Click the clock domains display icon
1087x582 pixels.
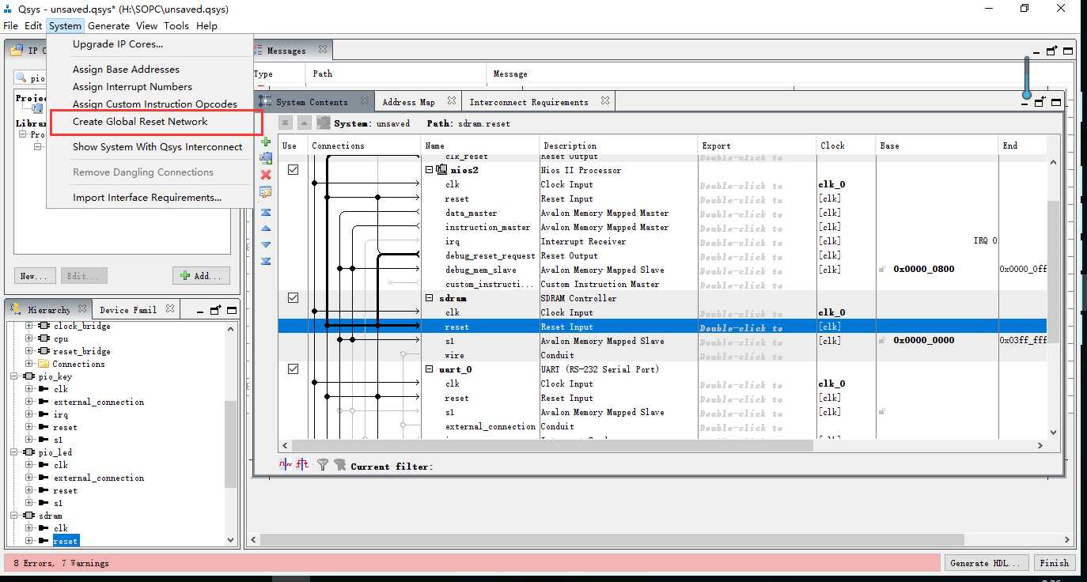pyautogui.click(x=285, y=465)
